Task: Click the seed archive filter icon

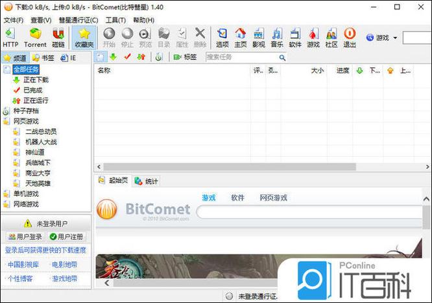Action: coord(158,57)
